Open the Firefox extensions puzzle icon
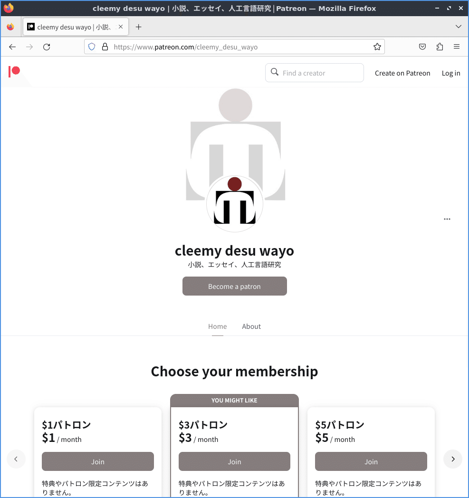 click(440, 47)
